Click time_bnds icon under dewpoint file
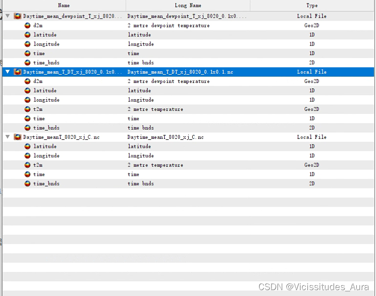Image resolution: width=376 pixels, height=296 pixels. pyautogui.click(x=27, y=63)
